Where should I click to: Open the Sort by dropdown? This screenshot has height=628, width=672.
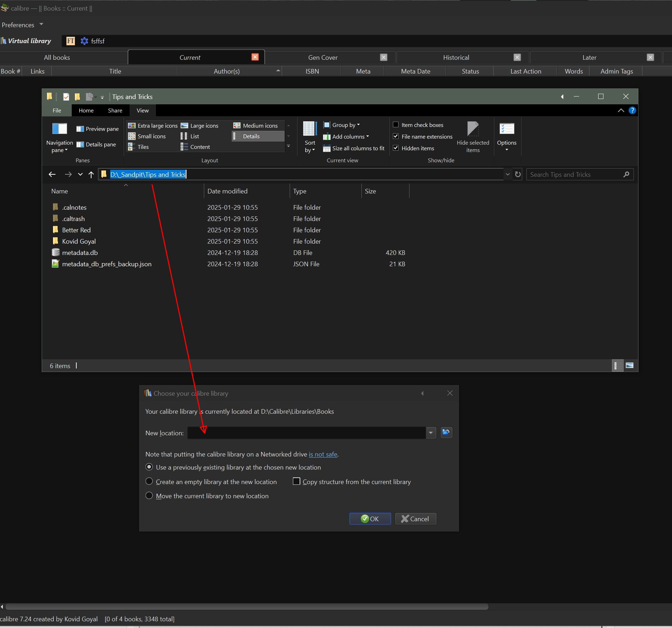tap(310, 138)
